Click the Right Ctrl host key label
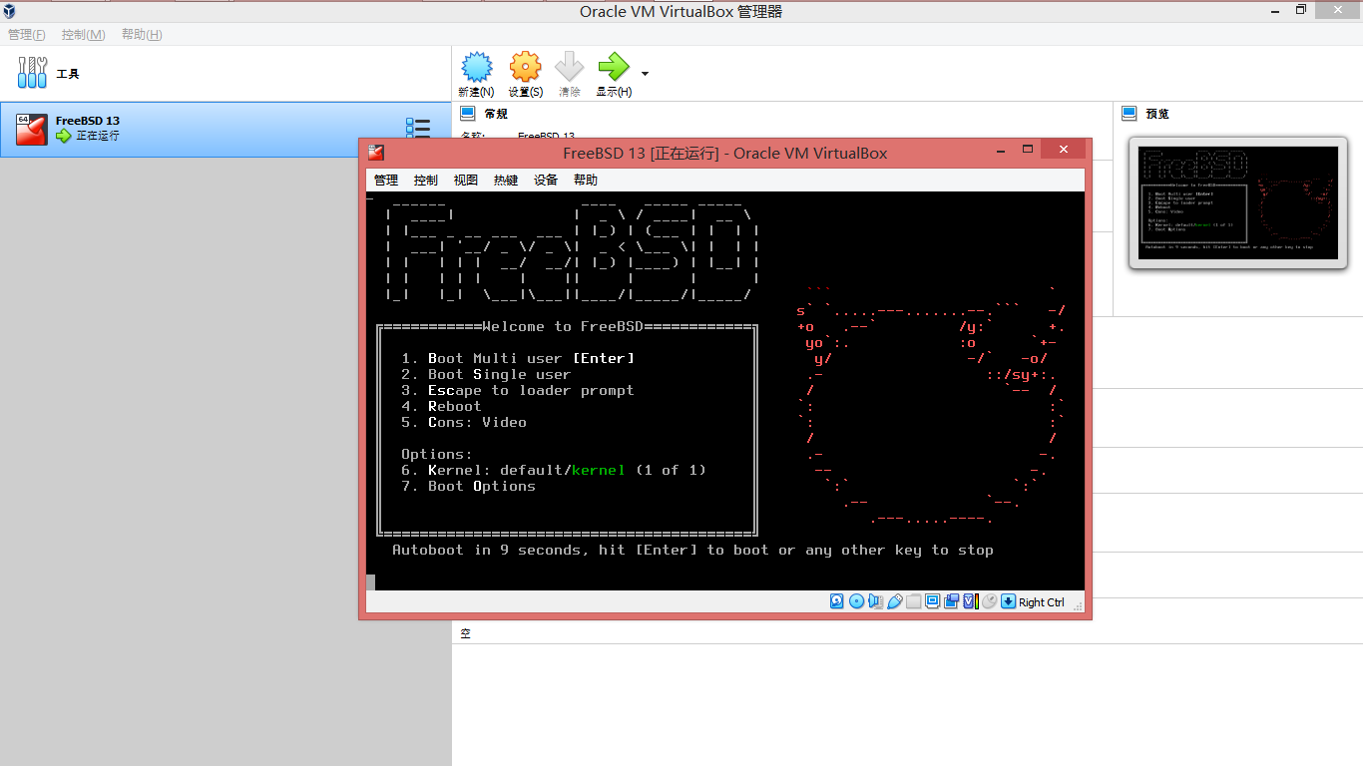This screenshot has height=766, width=1363. 1041,601
